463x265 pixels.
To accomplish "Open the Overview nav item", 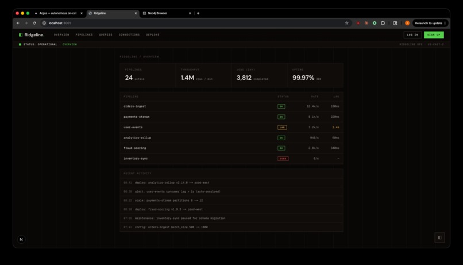I will point(61,35).
